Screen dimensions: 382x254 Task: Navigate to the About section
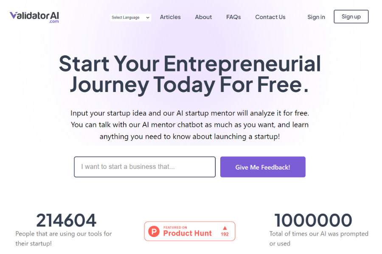coord(203,17)
